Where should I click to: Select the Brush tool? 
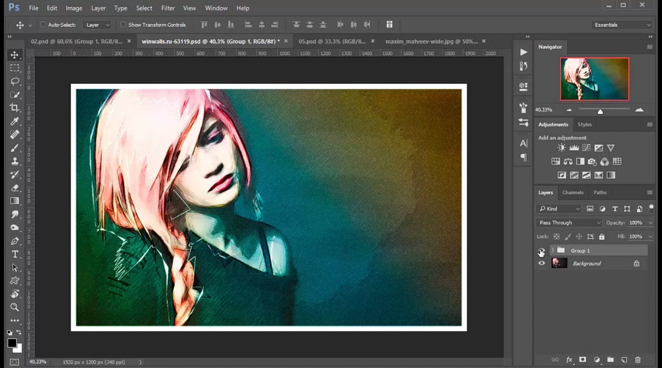15,148
